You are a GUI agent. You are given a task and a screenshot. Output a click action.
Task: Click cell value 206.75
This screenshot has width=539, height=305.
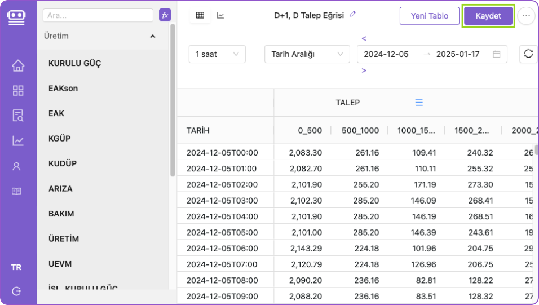pos(480,264)
